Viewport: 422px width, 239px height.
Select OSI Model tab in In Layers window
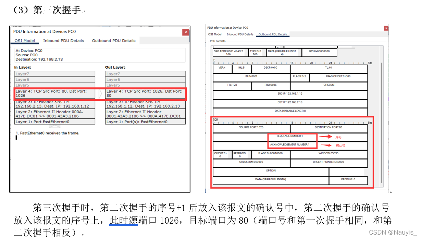[25, 41]
